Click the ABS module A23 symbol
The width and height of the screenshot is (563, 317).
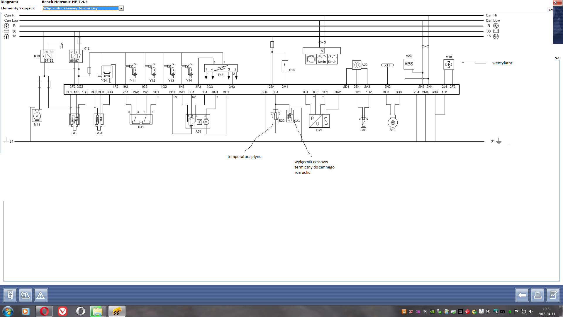(x=409, y=64)
